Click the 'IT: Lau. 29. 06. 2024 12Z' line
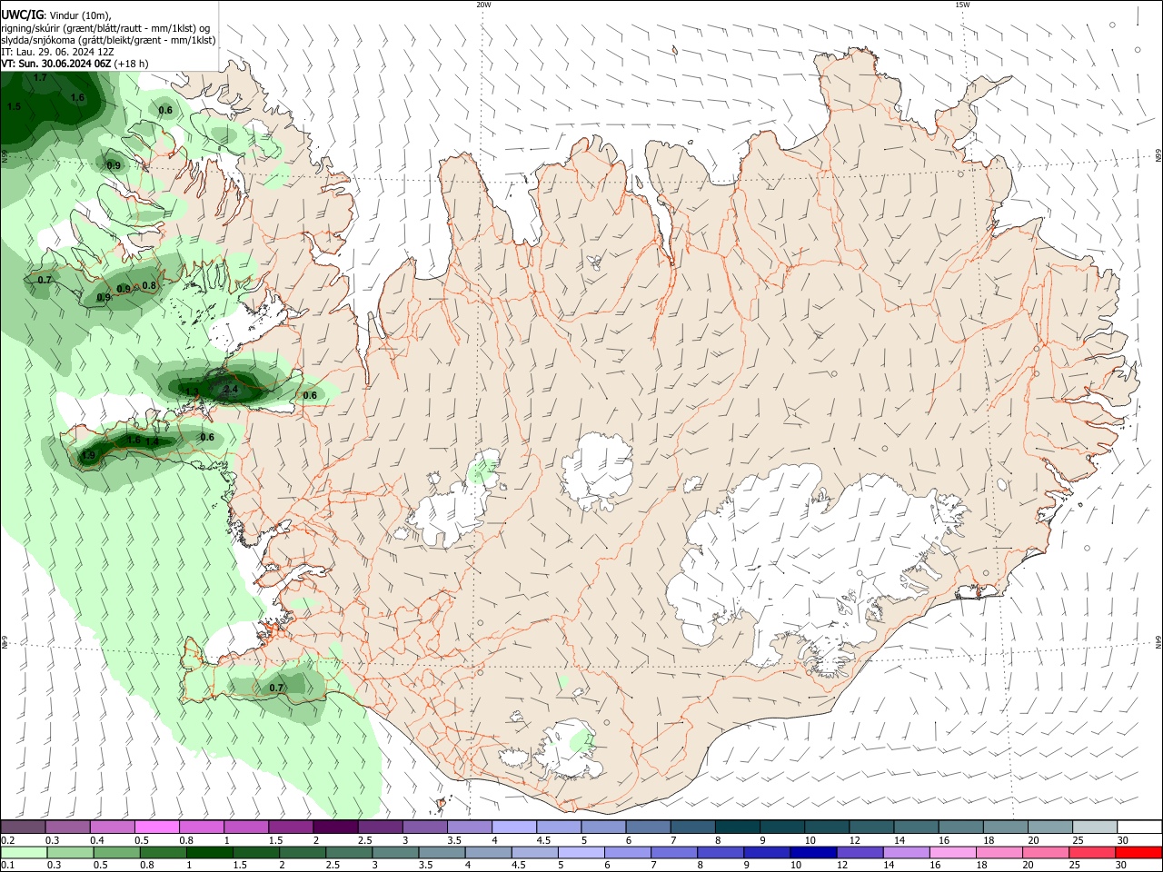 (57, 52)
